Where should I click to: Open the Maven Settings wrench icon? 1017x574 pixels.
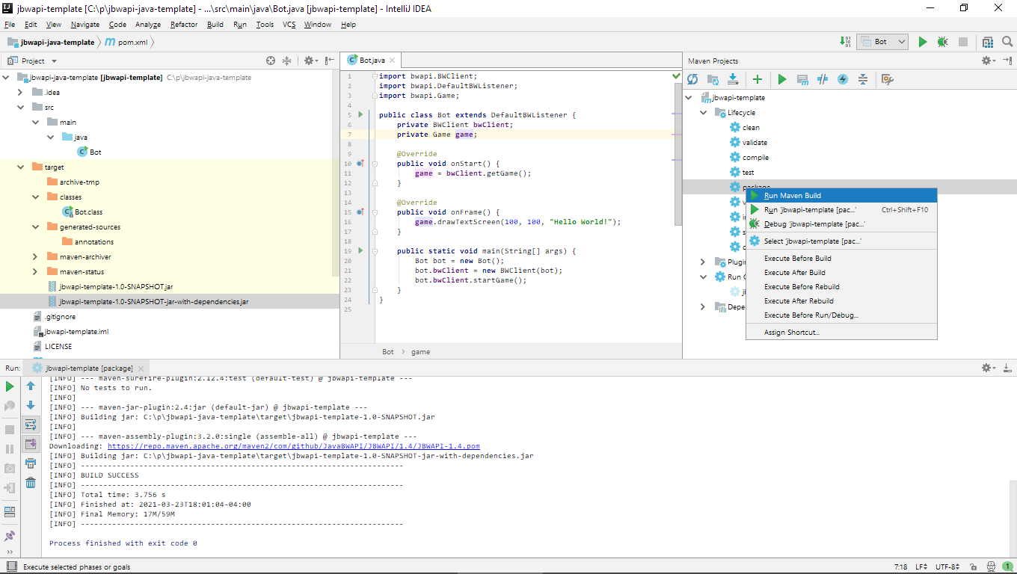[888, 79]
